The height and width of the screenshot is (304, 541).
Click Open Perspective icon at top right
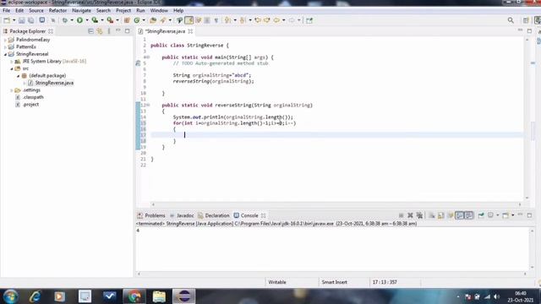[x=526, y=20]
